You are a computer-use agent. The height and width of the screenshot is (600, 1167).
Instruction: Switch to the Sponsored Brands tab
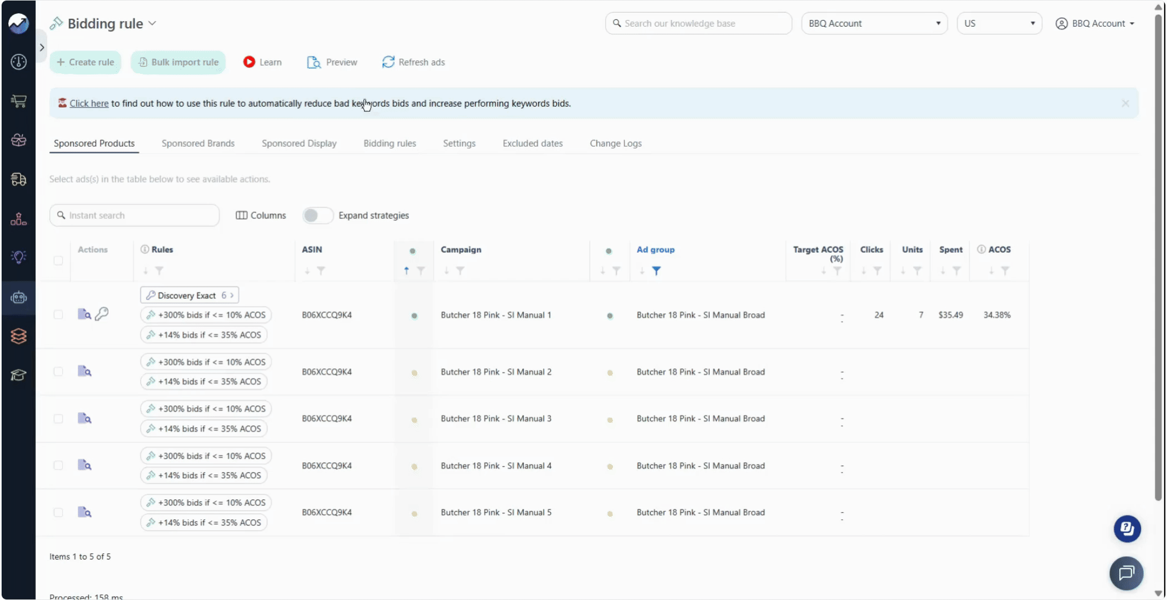tap(198, 143)
